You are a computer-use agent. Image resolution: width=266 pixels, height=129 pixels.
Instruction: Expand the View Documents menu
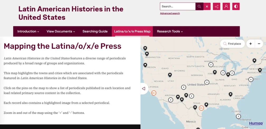61,31
